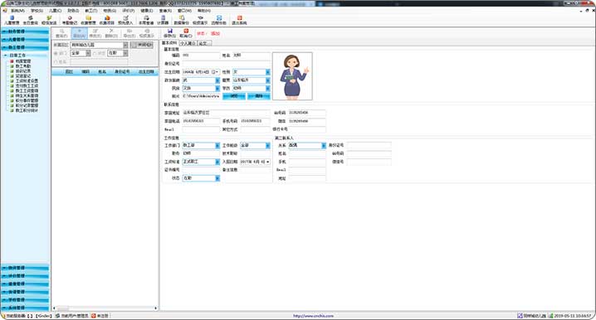Select the 状态 radio button in filter panel
This screenshot has width=596, height=320.
point(95,54)
